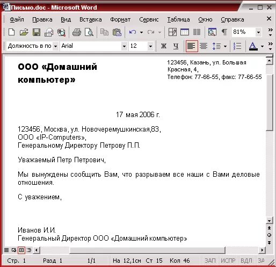Screen dimensions: 276x267
Task: Paste from clipboard icon
Action: pos(117,32)
